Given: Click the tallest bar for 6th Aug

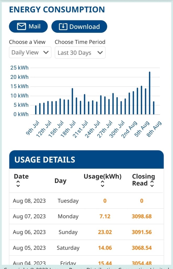Looking at the screenshot, I should (150, 93).
